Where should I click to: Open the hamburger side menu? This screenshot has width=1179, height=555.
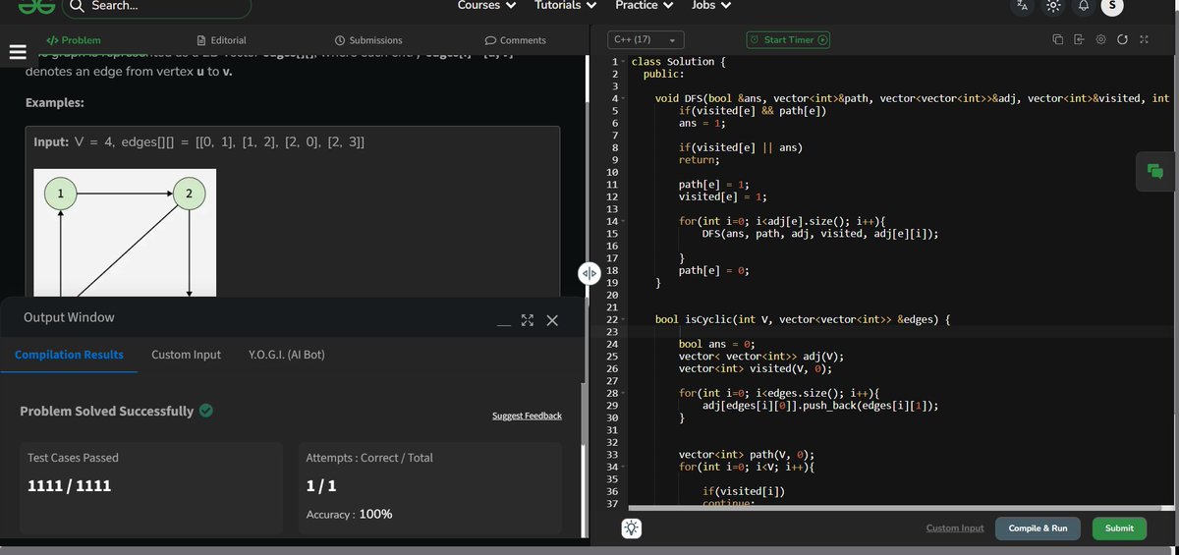tap(17, 52)
